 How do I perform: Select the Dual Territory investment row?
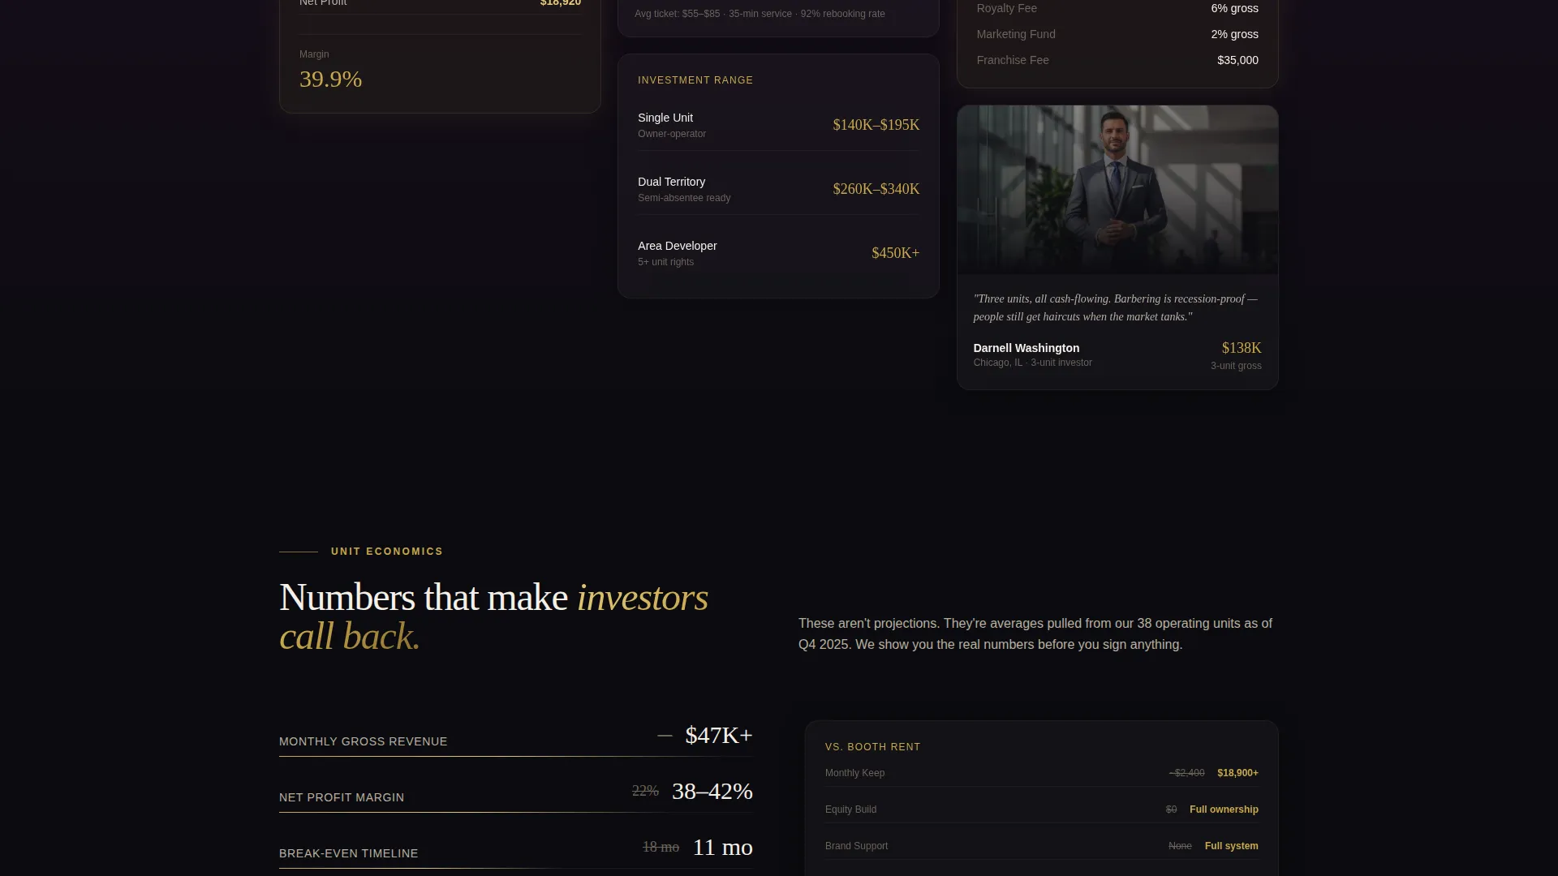tap(778, 189)
